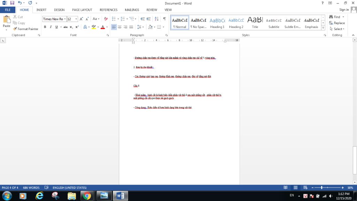Align text left
The height and width of the screenshot is (201, 357).
[114, 27]
